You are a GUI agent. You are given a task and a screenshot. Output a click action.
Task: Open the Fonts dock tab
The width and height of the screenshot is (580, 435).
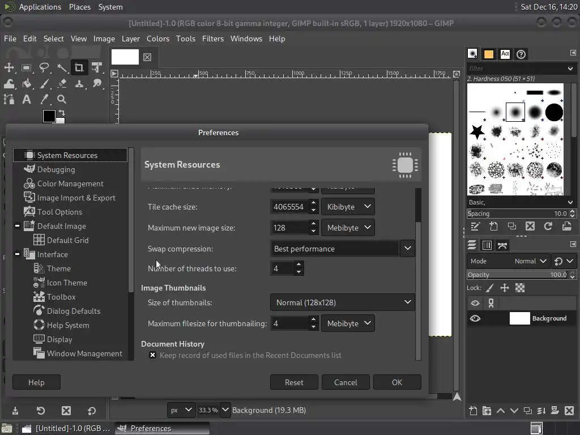pyautogui.click(x=505, y=54)
